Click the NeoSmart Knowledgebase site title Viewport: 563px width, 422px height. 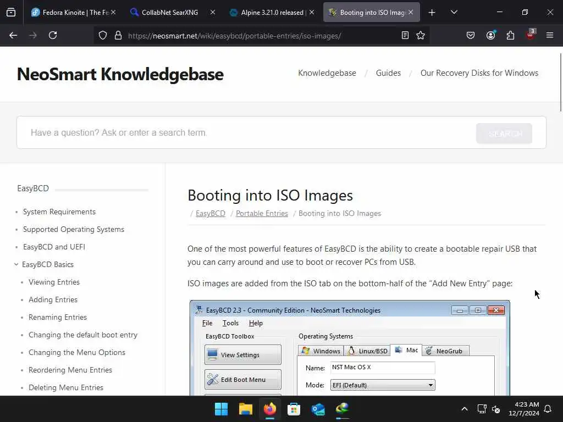pos(120,74)
